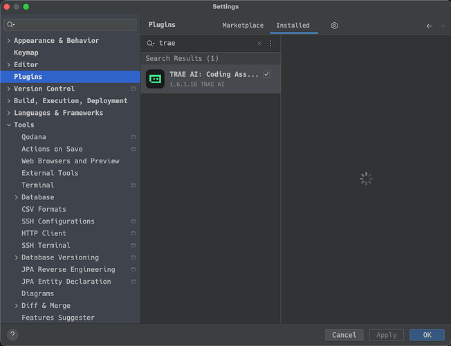
Task: Expand Database Versioning node
Action: pos(17,257)
